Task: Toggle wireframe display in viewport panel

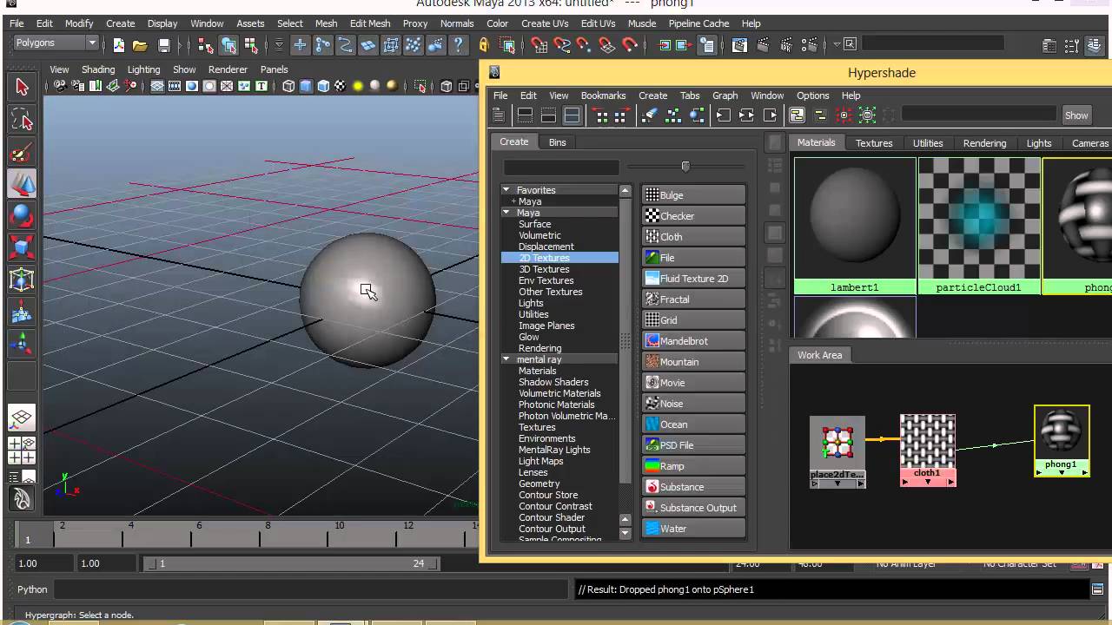Action: (x=288, y=86)
